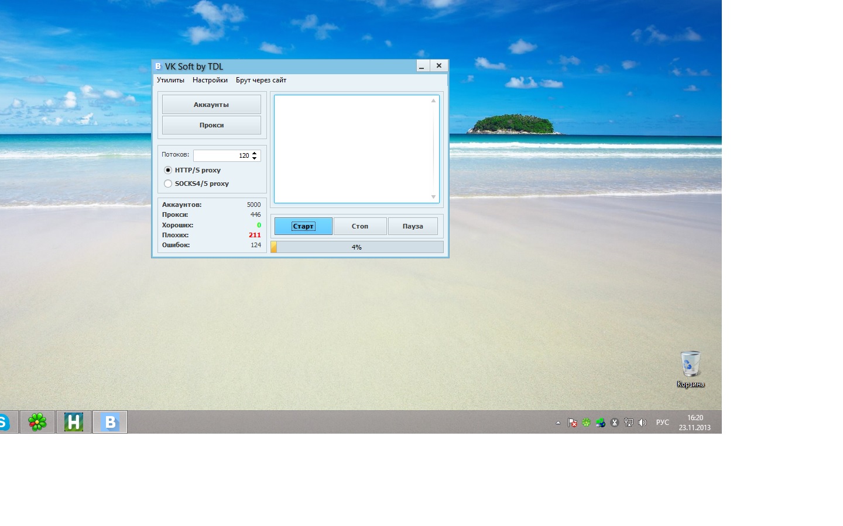Open the Настройки menu
Screen dimensions: 843x526
[x=210, y=80]
